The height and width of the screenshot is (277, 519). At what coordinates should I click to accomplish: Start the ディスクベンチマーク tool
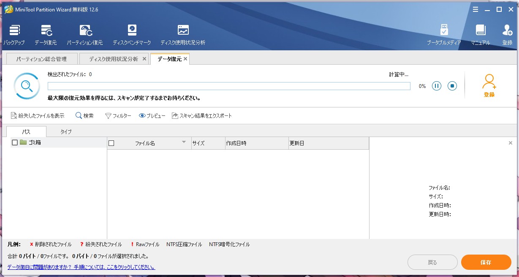[132, 35]
